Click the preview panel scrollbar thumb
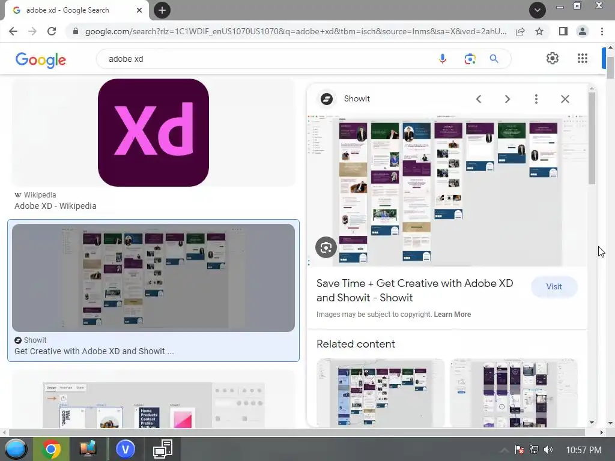615x461 pixels. 592,138
